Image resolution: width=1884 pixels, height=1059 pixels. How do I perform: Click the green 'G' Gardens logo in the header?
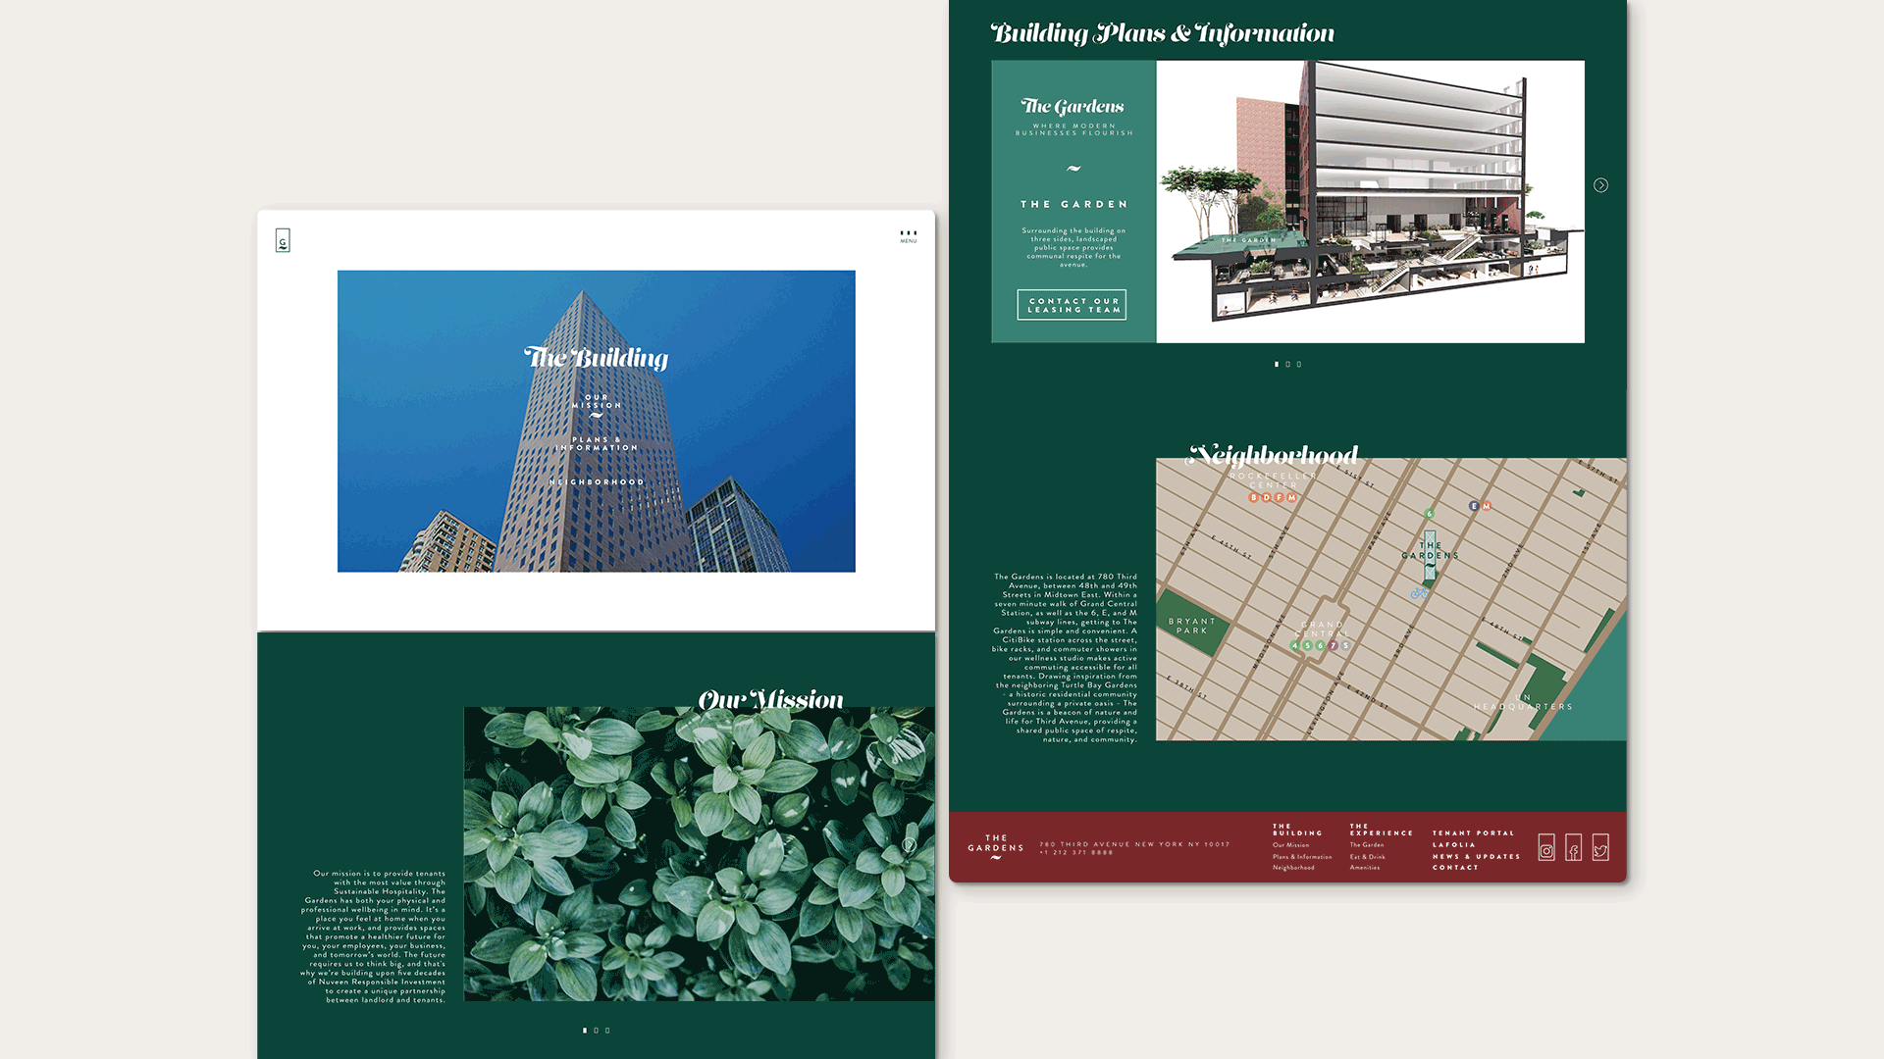pyautogui.click(x=285, y=239)
